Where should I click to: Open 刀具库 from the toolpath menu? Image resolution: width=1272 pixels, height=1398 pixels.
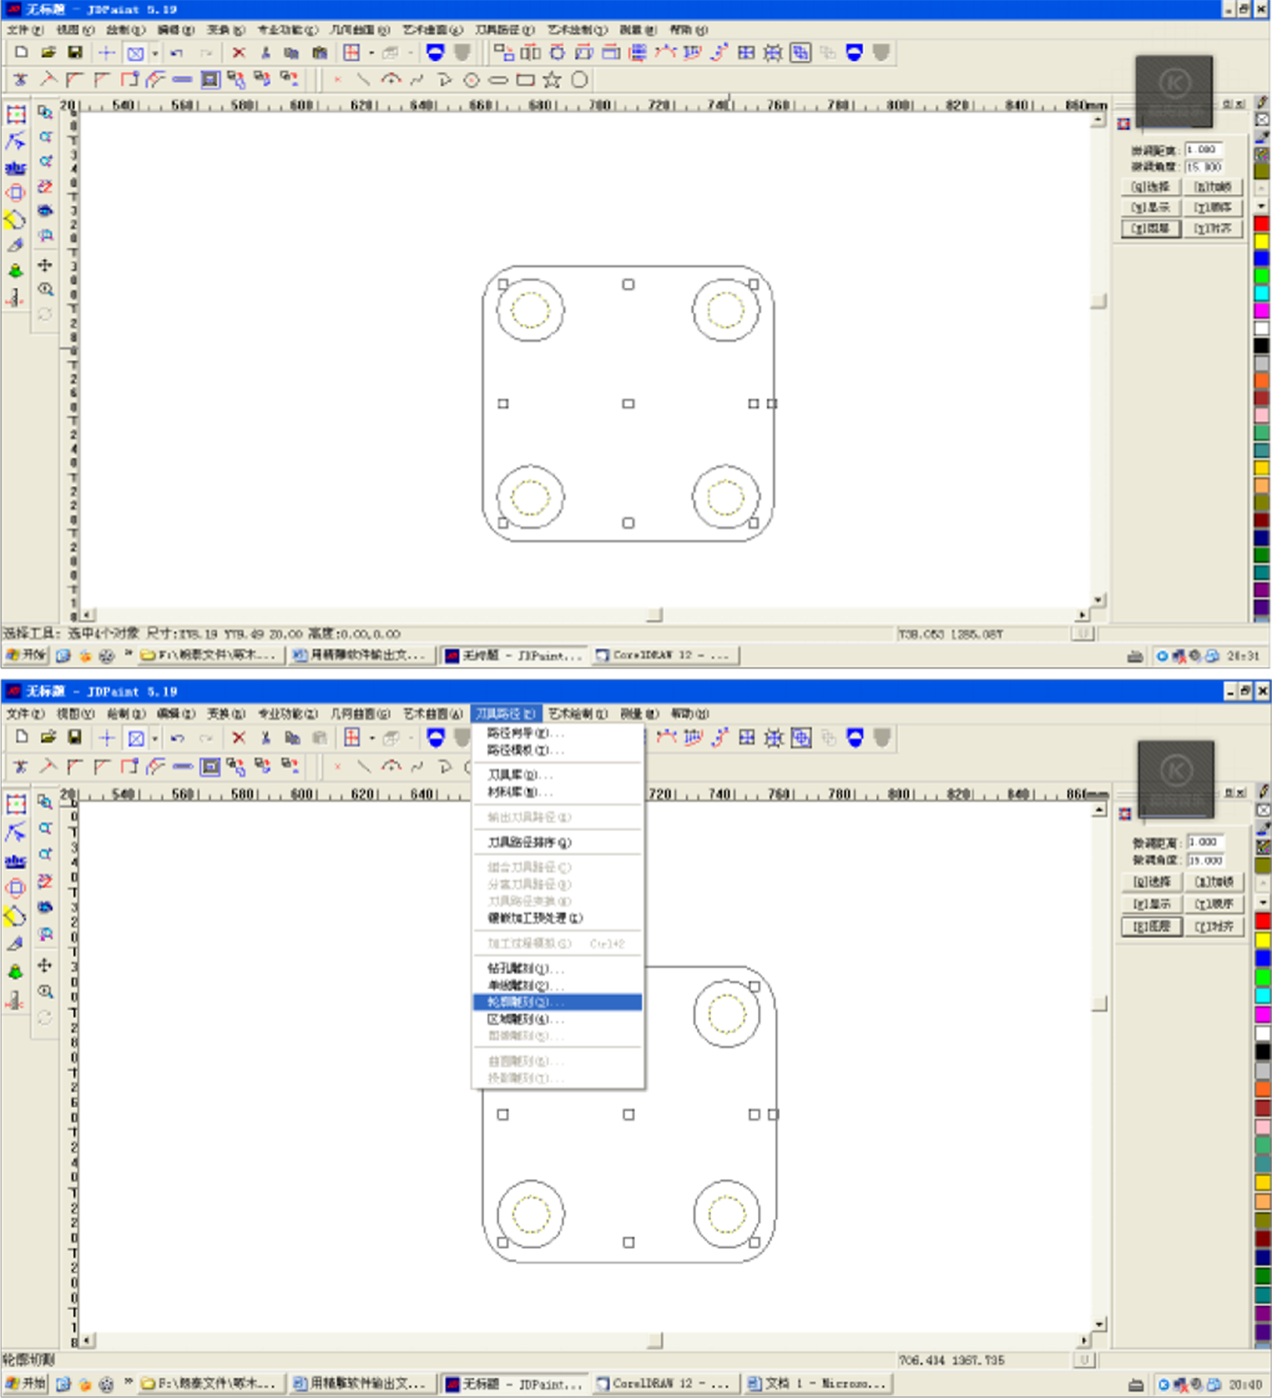click(519, 775)
